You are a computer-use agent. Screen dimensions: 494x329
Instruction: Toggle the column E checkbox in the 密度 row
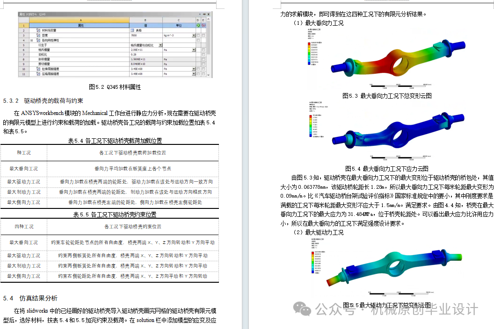203,35
